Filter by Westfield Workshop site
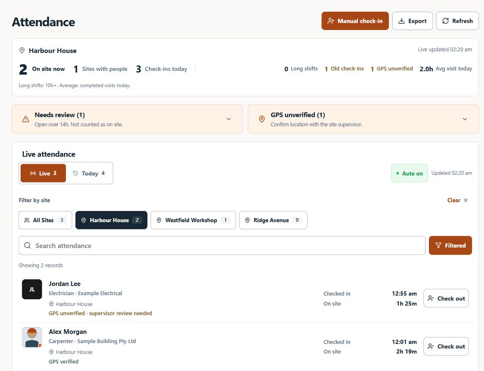This screenshot has width=484, height=371. [193, 220]
